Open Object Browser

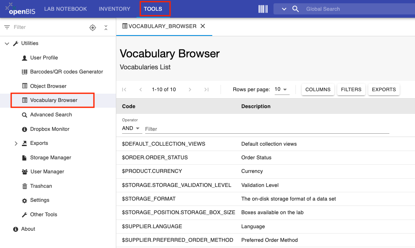tap(48, 86)
